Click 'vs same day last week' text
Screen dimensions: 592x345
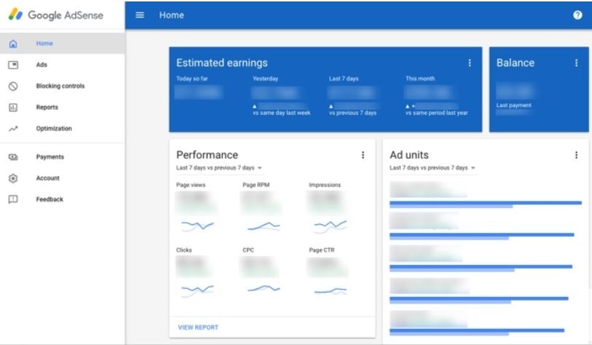point(282,113)
